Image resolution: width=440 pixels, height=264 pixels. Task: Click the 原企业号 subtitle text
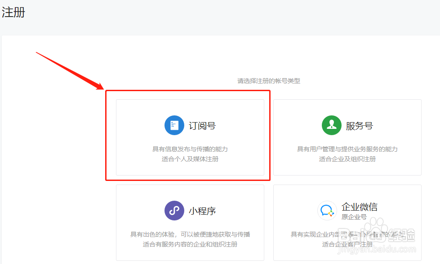pyautogui.click(x=354, y=217)
